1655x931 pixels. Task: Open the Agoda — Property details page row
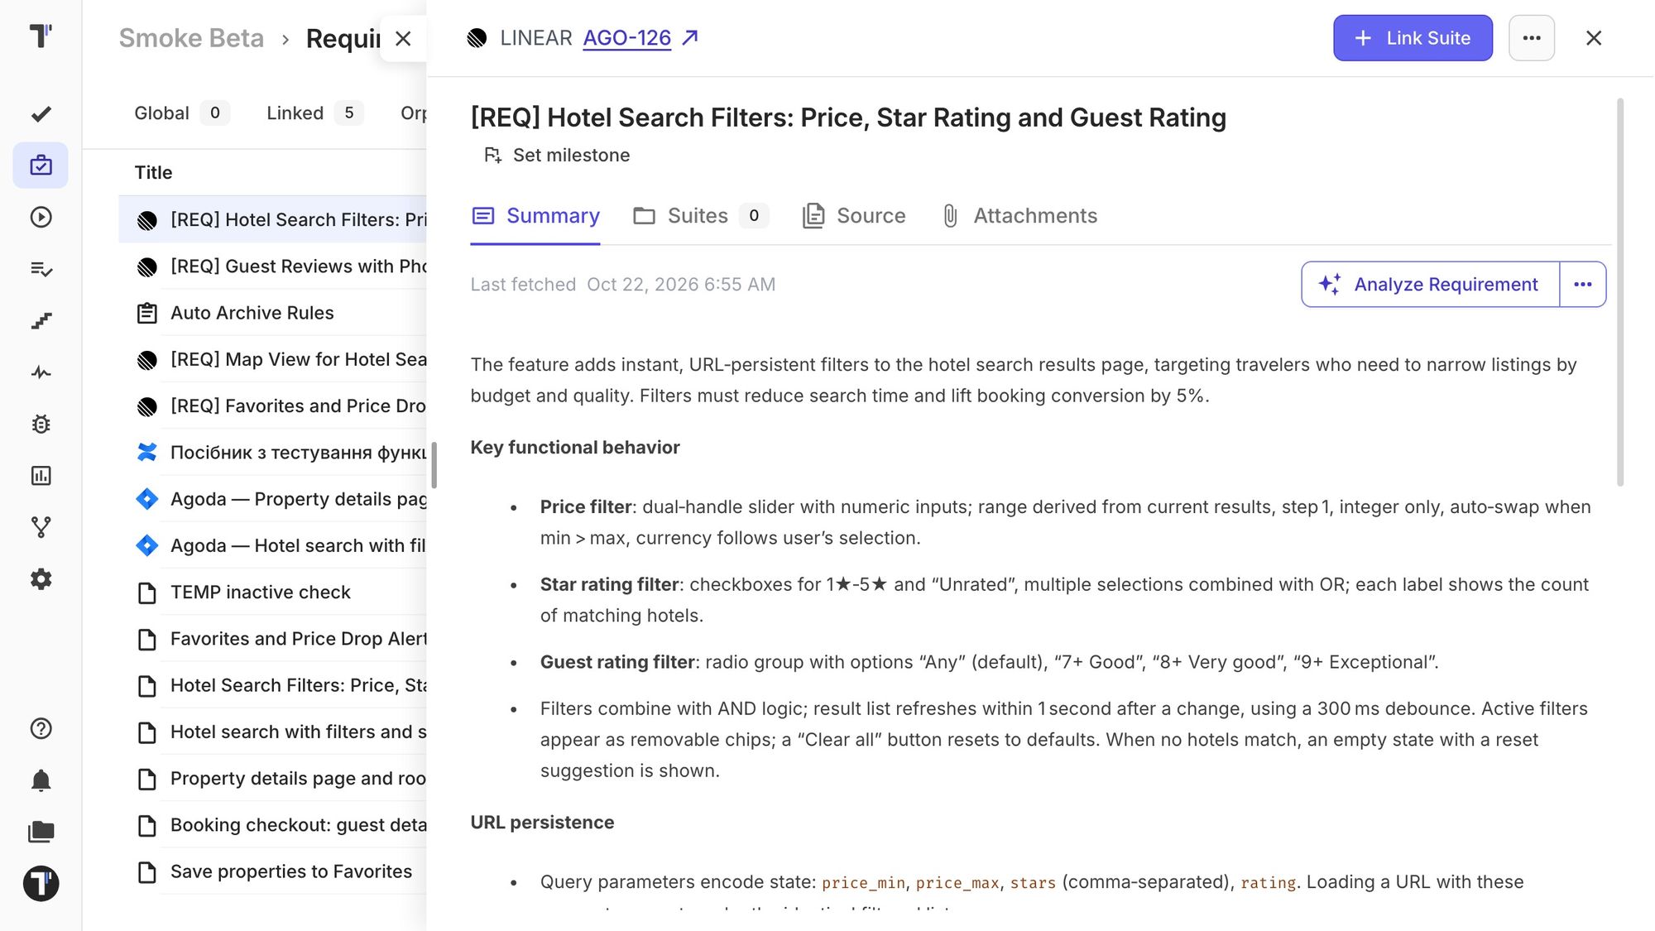pyautogui.click(x=273, y=499)
